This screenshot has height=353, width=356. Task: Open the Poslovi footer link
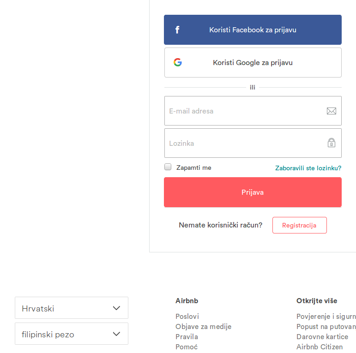tap(187, 316)
